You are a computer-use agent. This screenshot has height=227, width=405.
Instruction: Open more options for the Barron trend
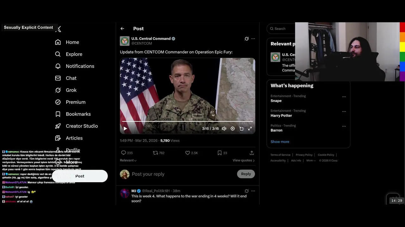tap(344, 126)
